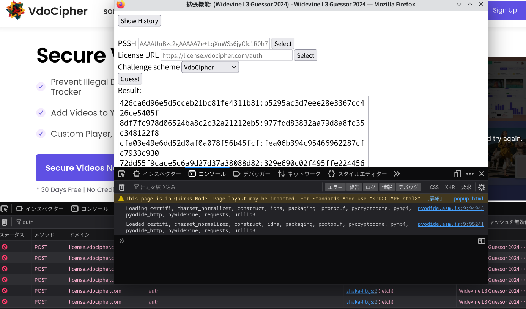Screen dimensions: 526x309
Task: Open the Style Editor tab in the popup devtools
Action: tap(357, 174)
